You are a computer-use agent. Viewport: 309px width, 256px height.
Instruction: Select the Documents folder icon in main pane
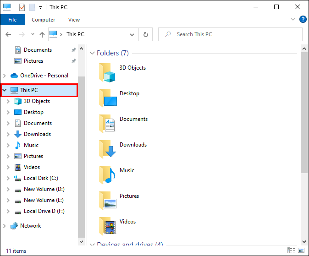pos(107,124)
